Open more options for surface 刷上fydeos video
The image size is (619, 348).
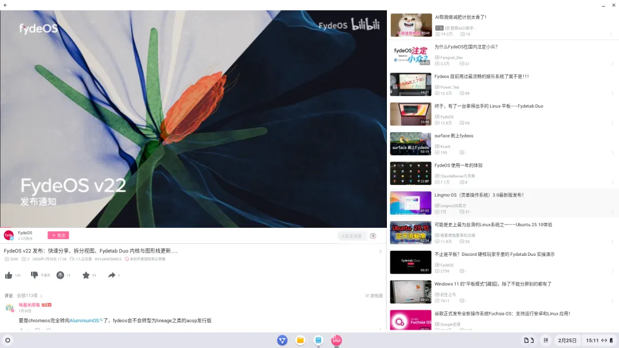613,152
